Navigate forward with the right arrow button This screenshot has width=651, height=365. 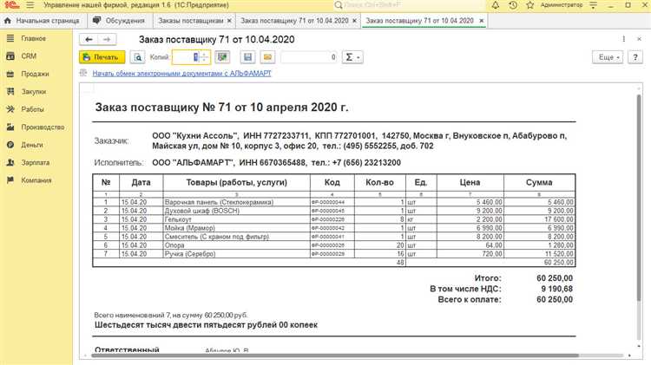point(107,39)
